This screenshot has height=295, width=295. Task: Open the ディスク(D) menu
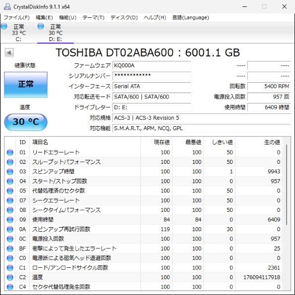click(x=124, y=18)
